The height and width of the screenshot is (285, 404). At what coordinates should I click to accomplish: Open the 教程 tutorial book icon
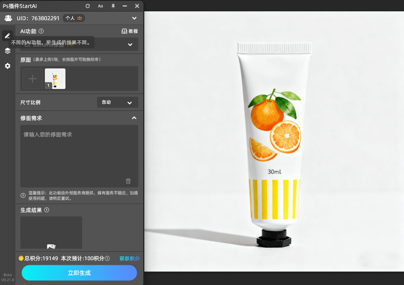124,31
